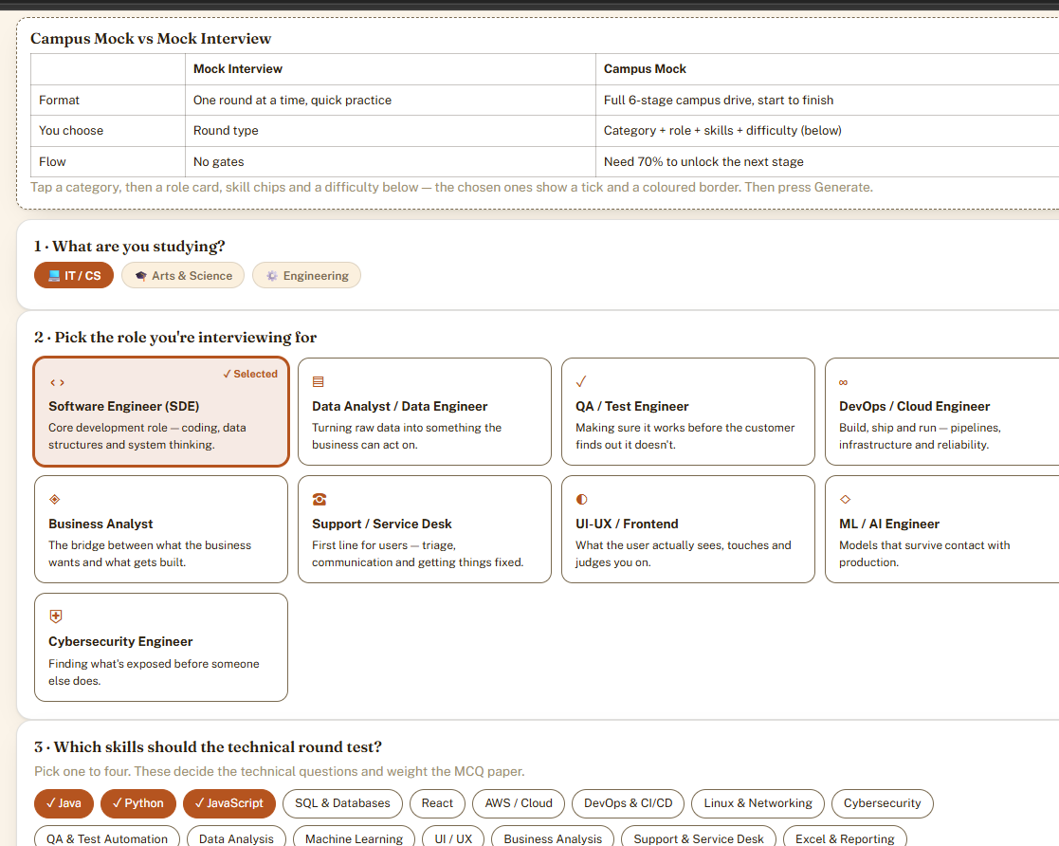Deselect the JavaScript skill chip
Screen dimensions: 1059x846
tap(228, 803)
